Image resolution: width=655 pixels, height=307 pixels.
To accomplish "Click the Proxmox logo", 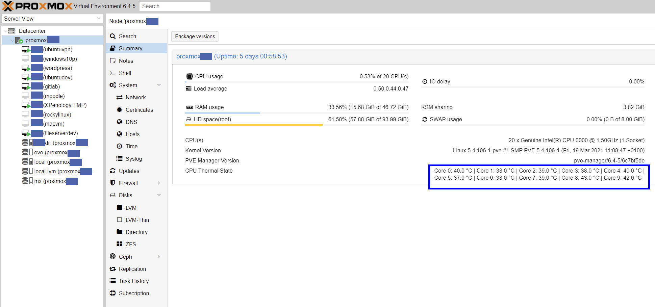I will point(37,6).
